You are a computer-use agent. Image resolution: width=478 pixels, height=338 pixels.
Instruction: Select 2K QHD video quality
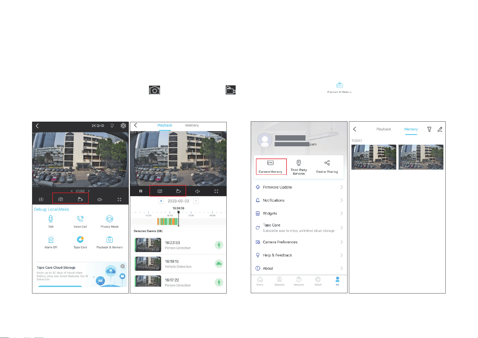click(x=98, y=126)
